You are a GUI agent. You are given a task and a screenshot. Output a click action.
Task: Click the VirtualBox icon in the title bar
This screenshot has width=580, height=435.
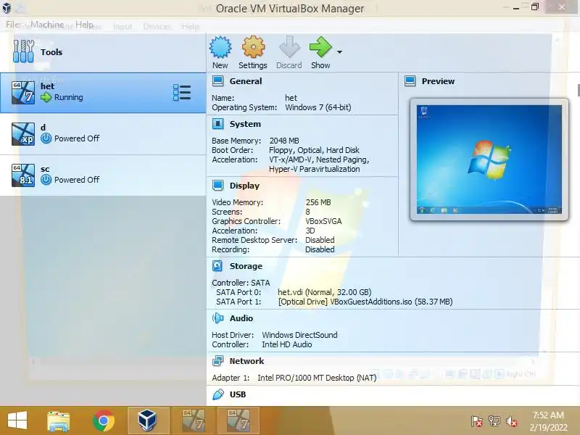coord(7,7)
